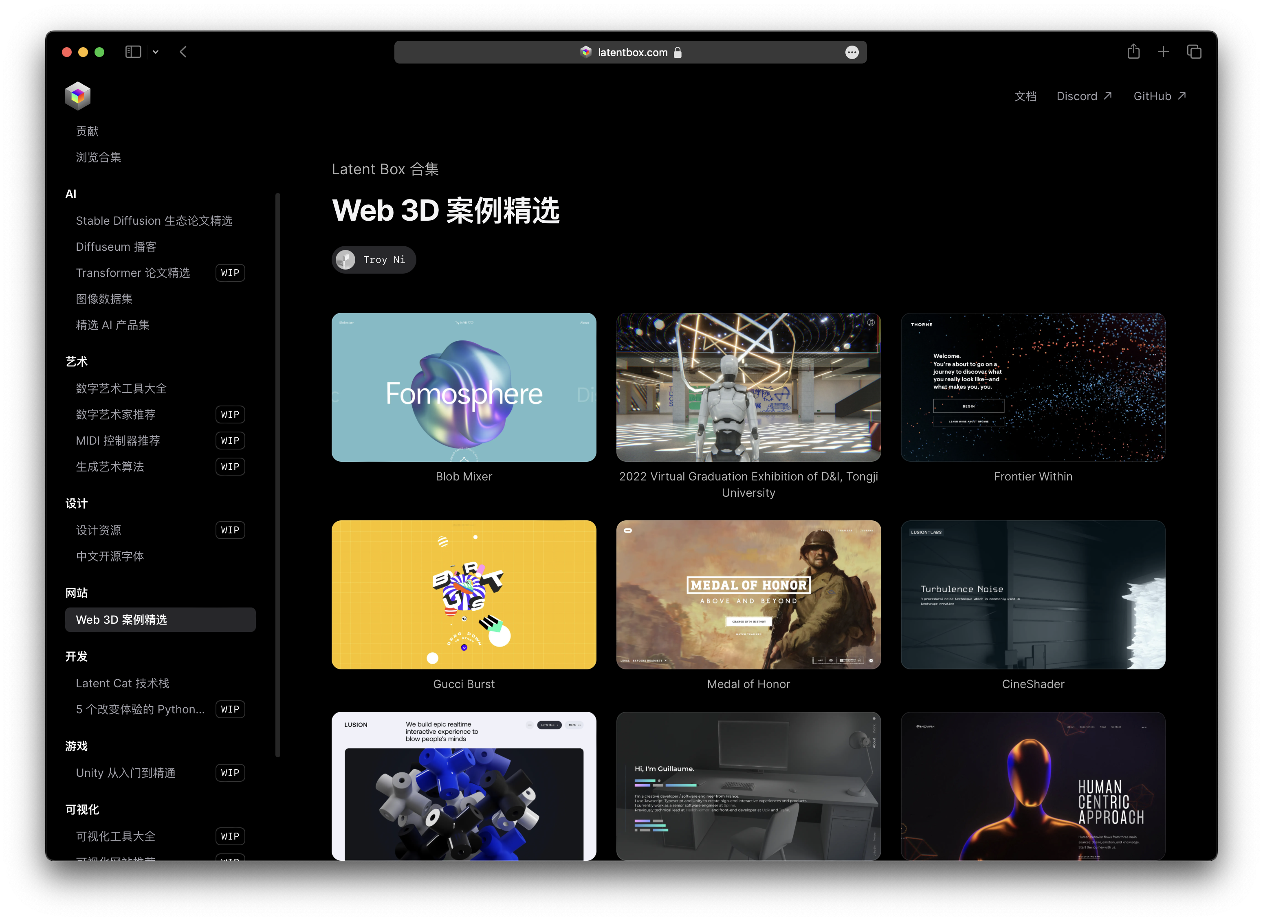Click the green macOS fullscreen button
Viewport: 1263px width, 921px height.
pyautogui.click(x=99, y=52)
